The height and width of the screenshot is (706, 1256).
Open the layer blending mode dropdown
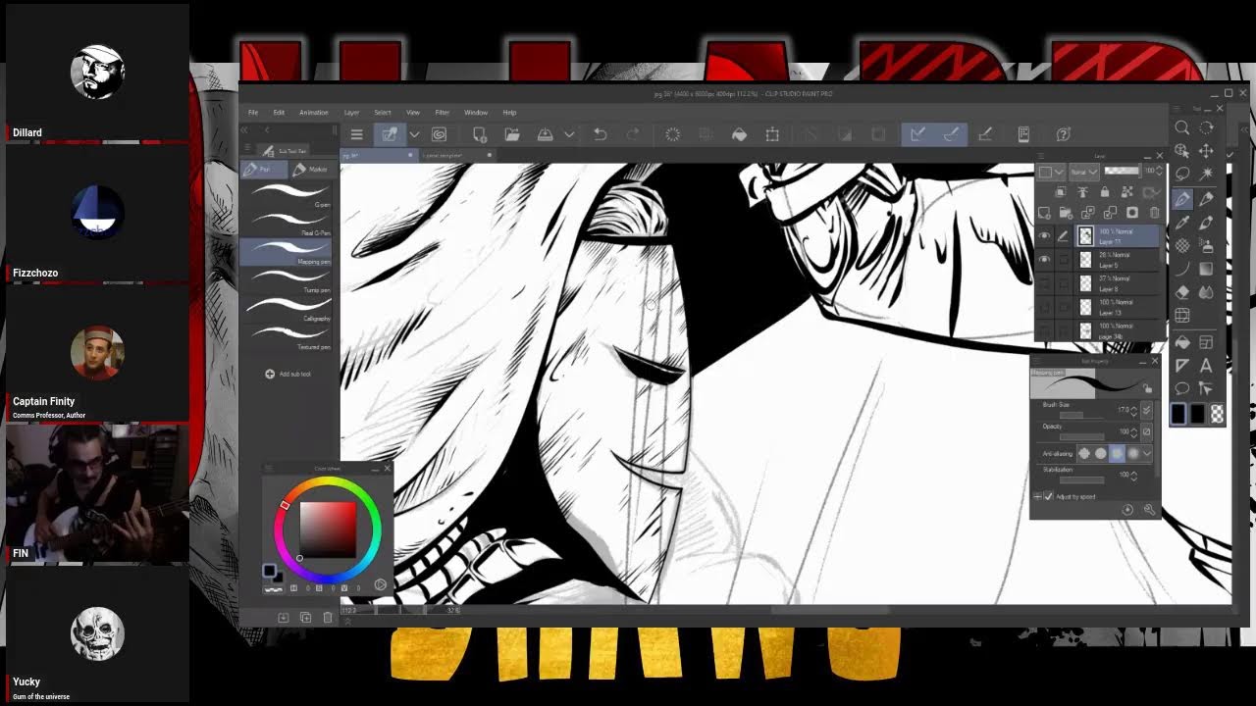(1083, 172)
